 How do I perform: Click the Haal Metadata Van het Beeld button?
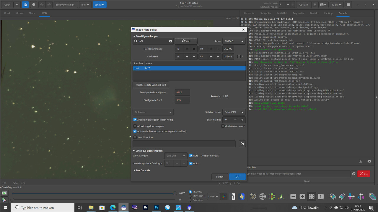151,85
